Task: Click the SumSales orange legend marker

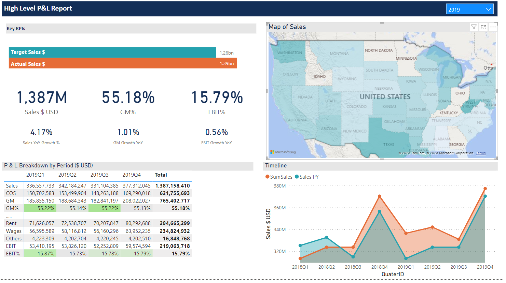Action: [268, 177]
